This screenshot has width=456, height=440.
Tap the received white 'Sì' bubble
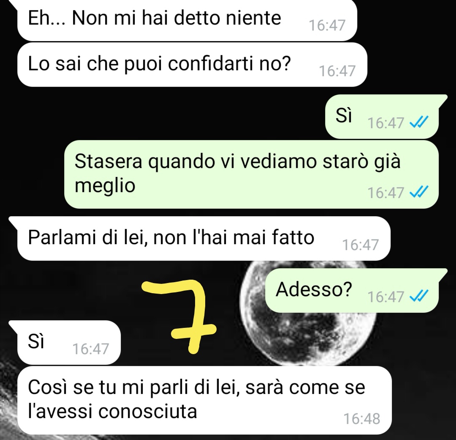click(x=65, y=342)
